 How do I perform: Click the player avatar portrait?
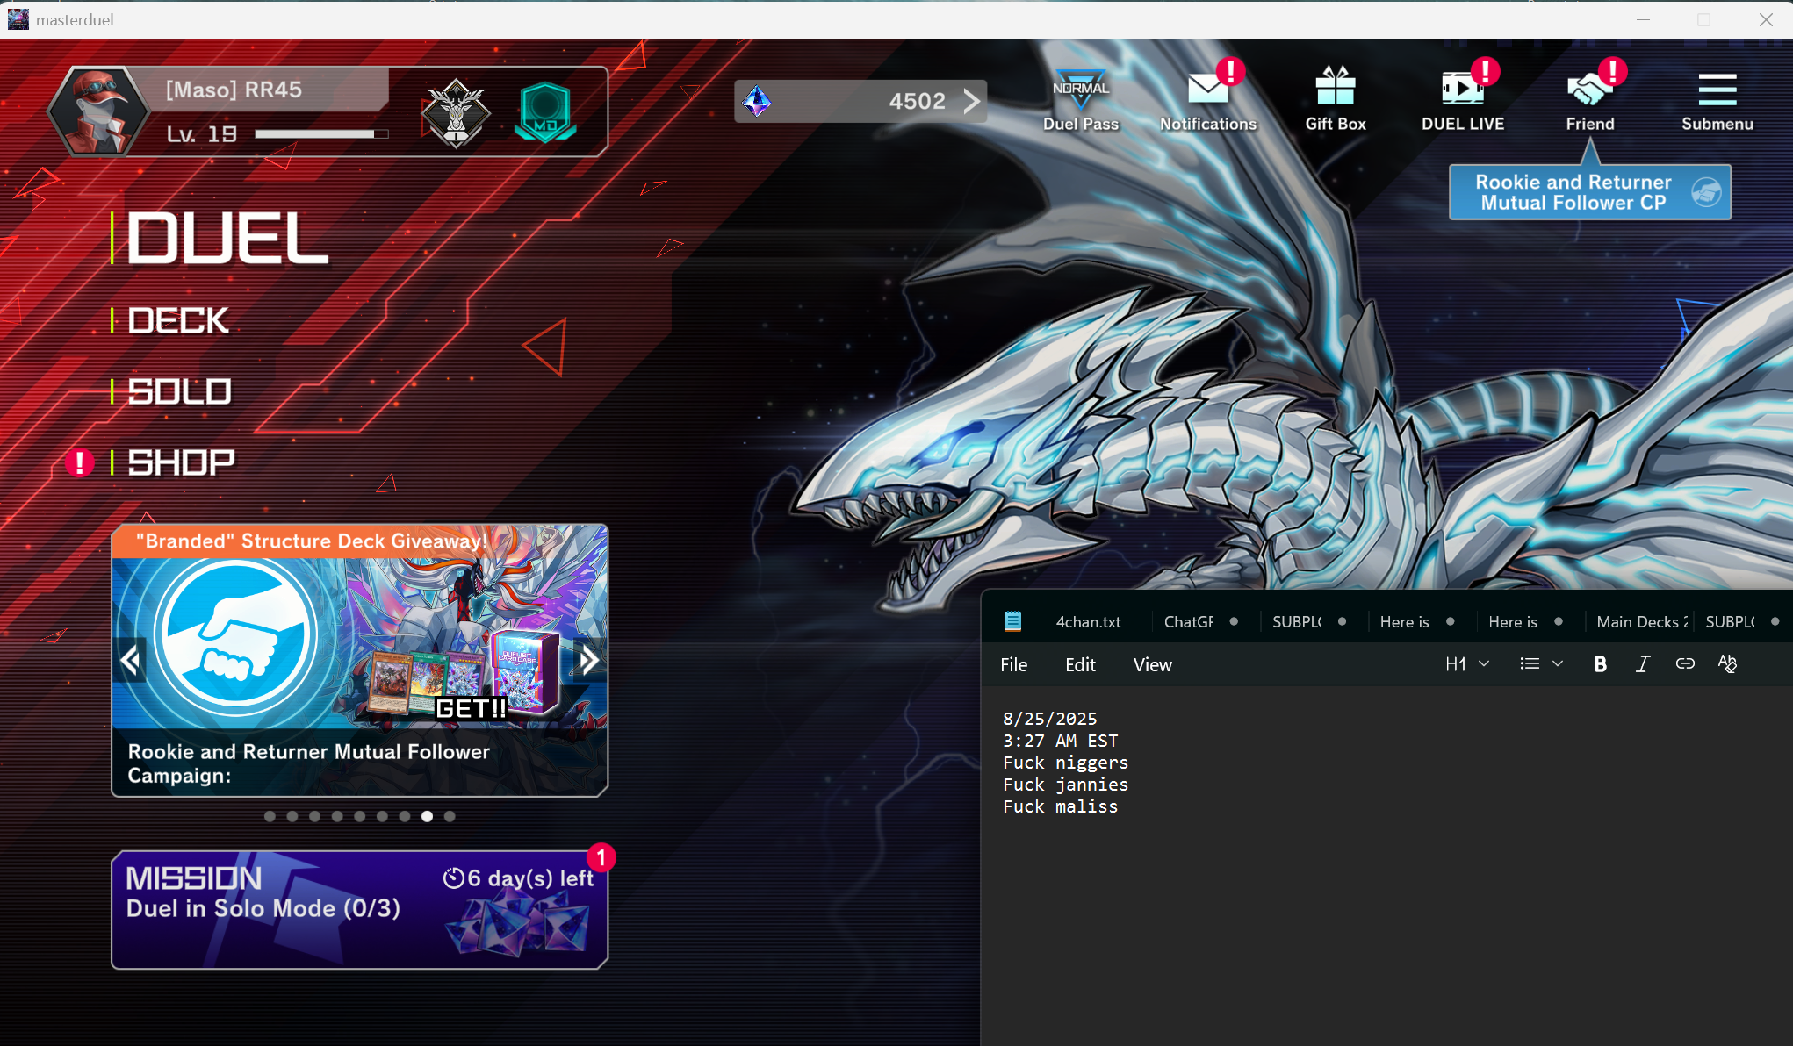pos(98,112)
